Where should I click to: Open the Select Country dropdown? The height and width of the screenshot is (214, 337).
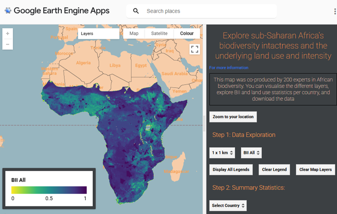pos(228,206)
